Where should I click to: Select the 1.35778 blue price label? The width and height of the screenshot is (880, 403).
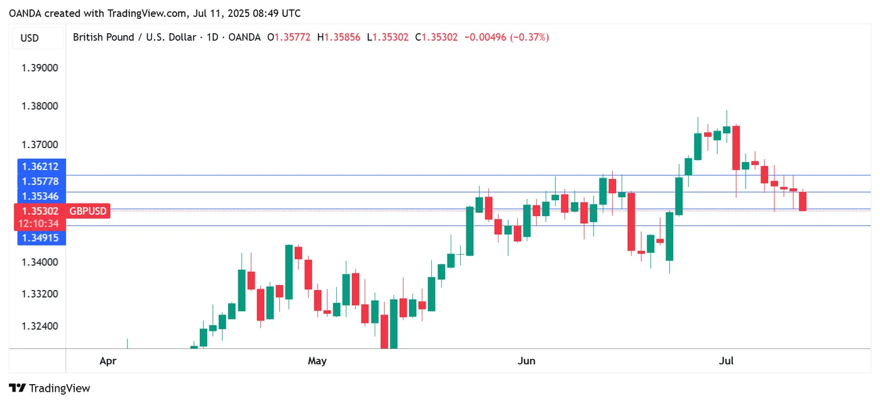pos(40,181)
